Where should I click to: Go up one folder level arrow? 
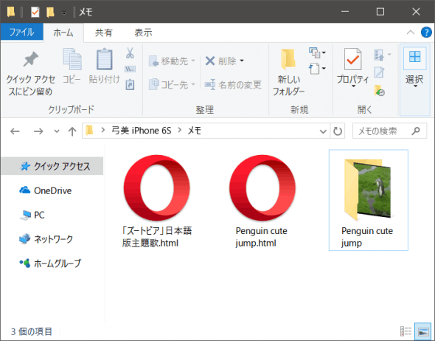point(72,131)
